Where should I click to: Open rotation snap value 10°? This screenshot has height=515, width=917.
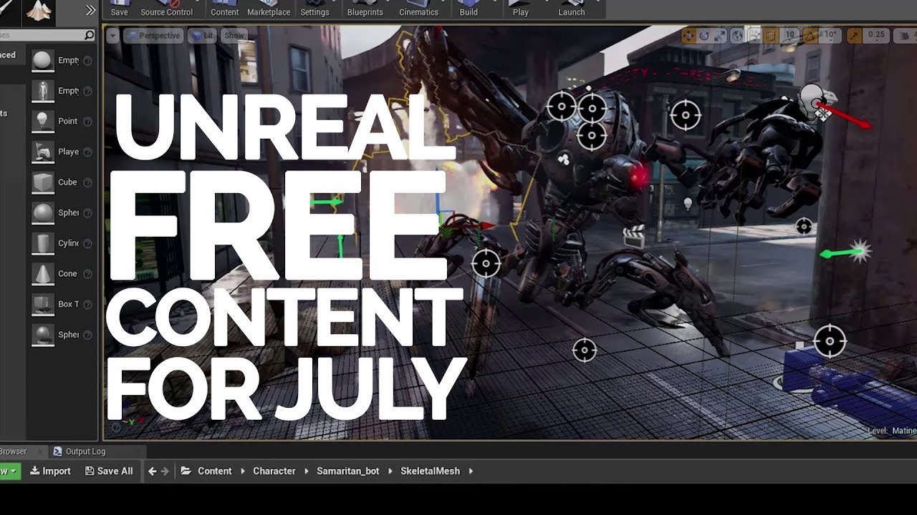[830, 35]
